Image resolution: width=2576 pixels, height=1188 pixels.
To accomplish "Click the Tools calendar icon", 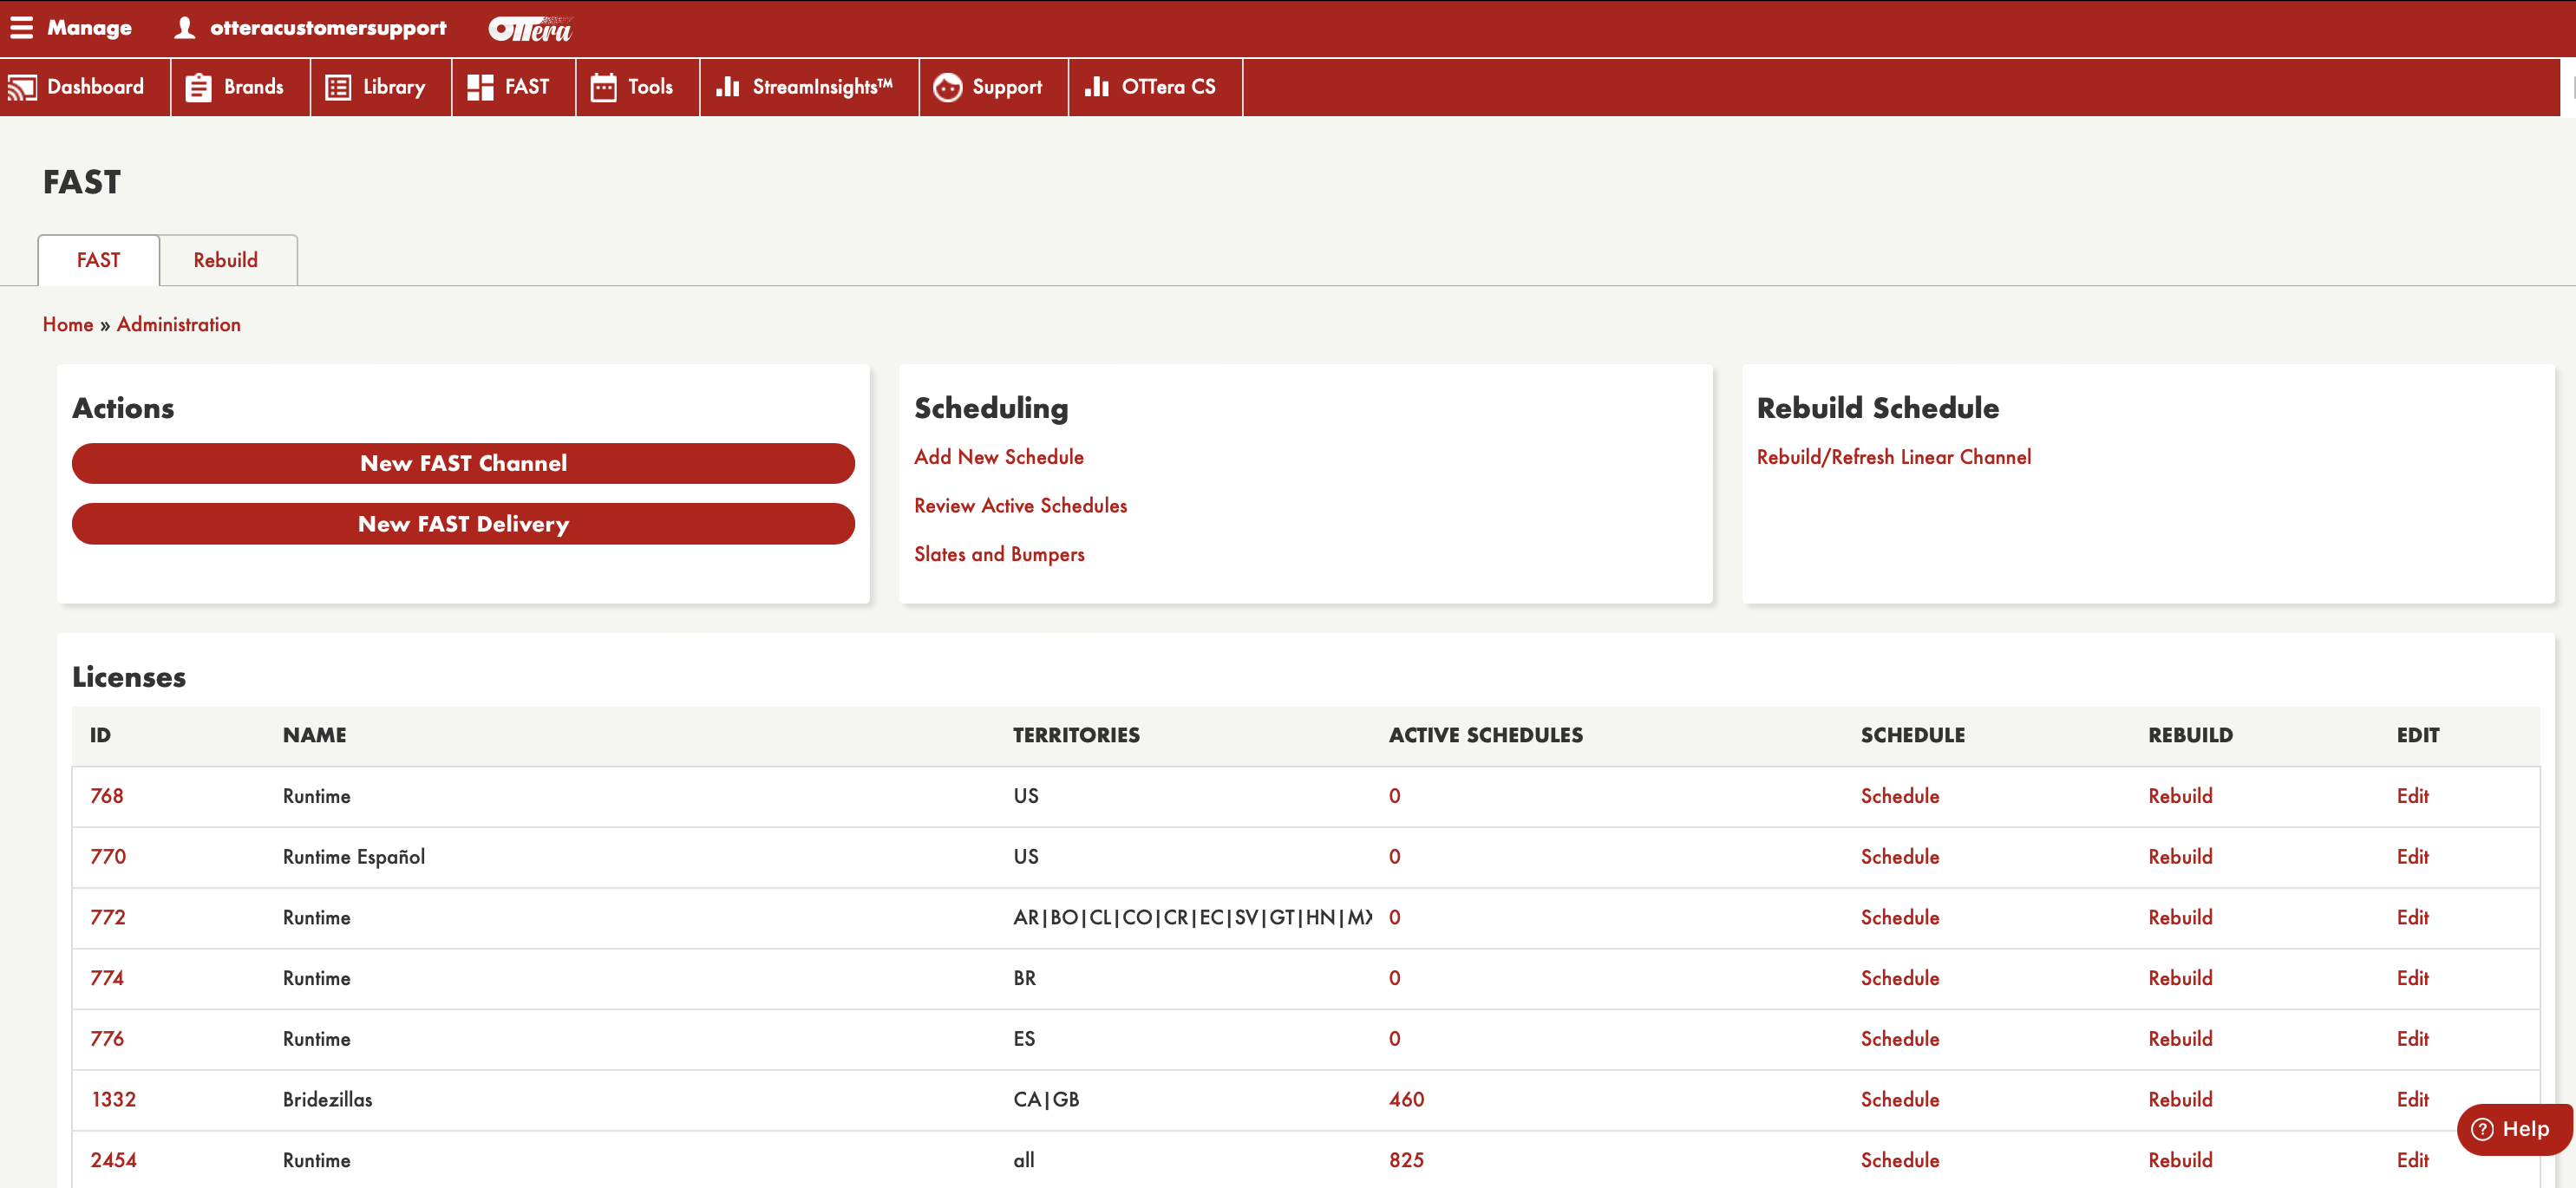I will [x=603, y=88].
